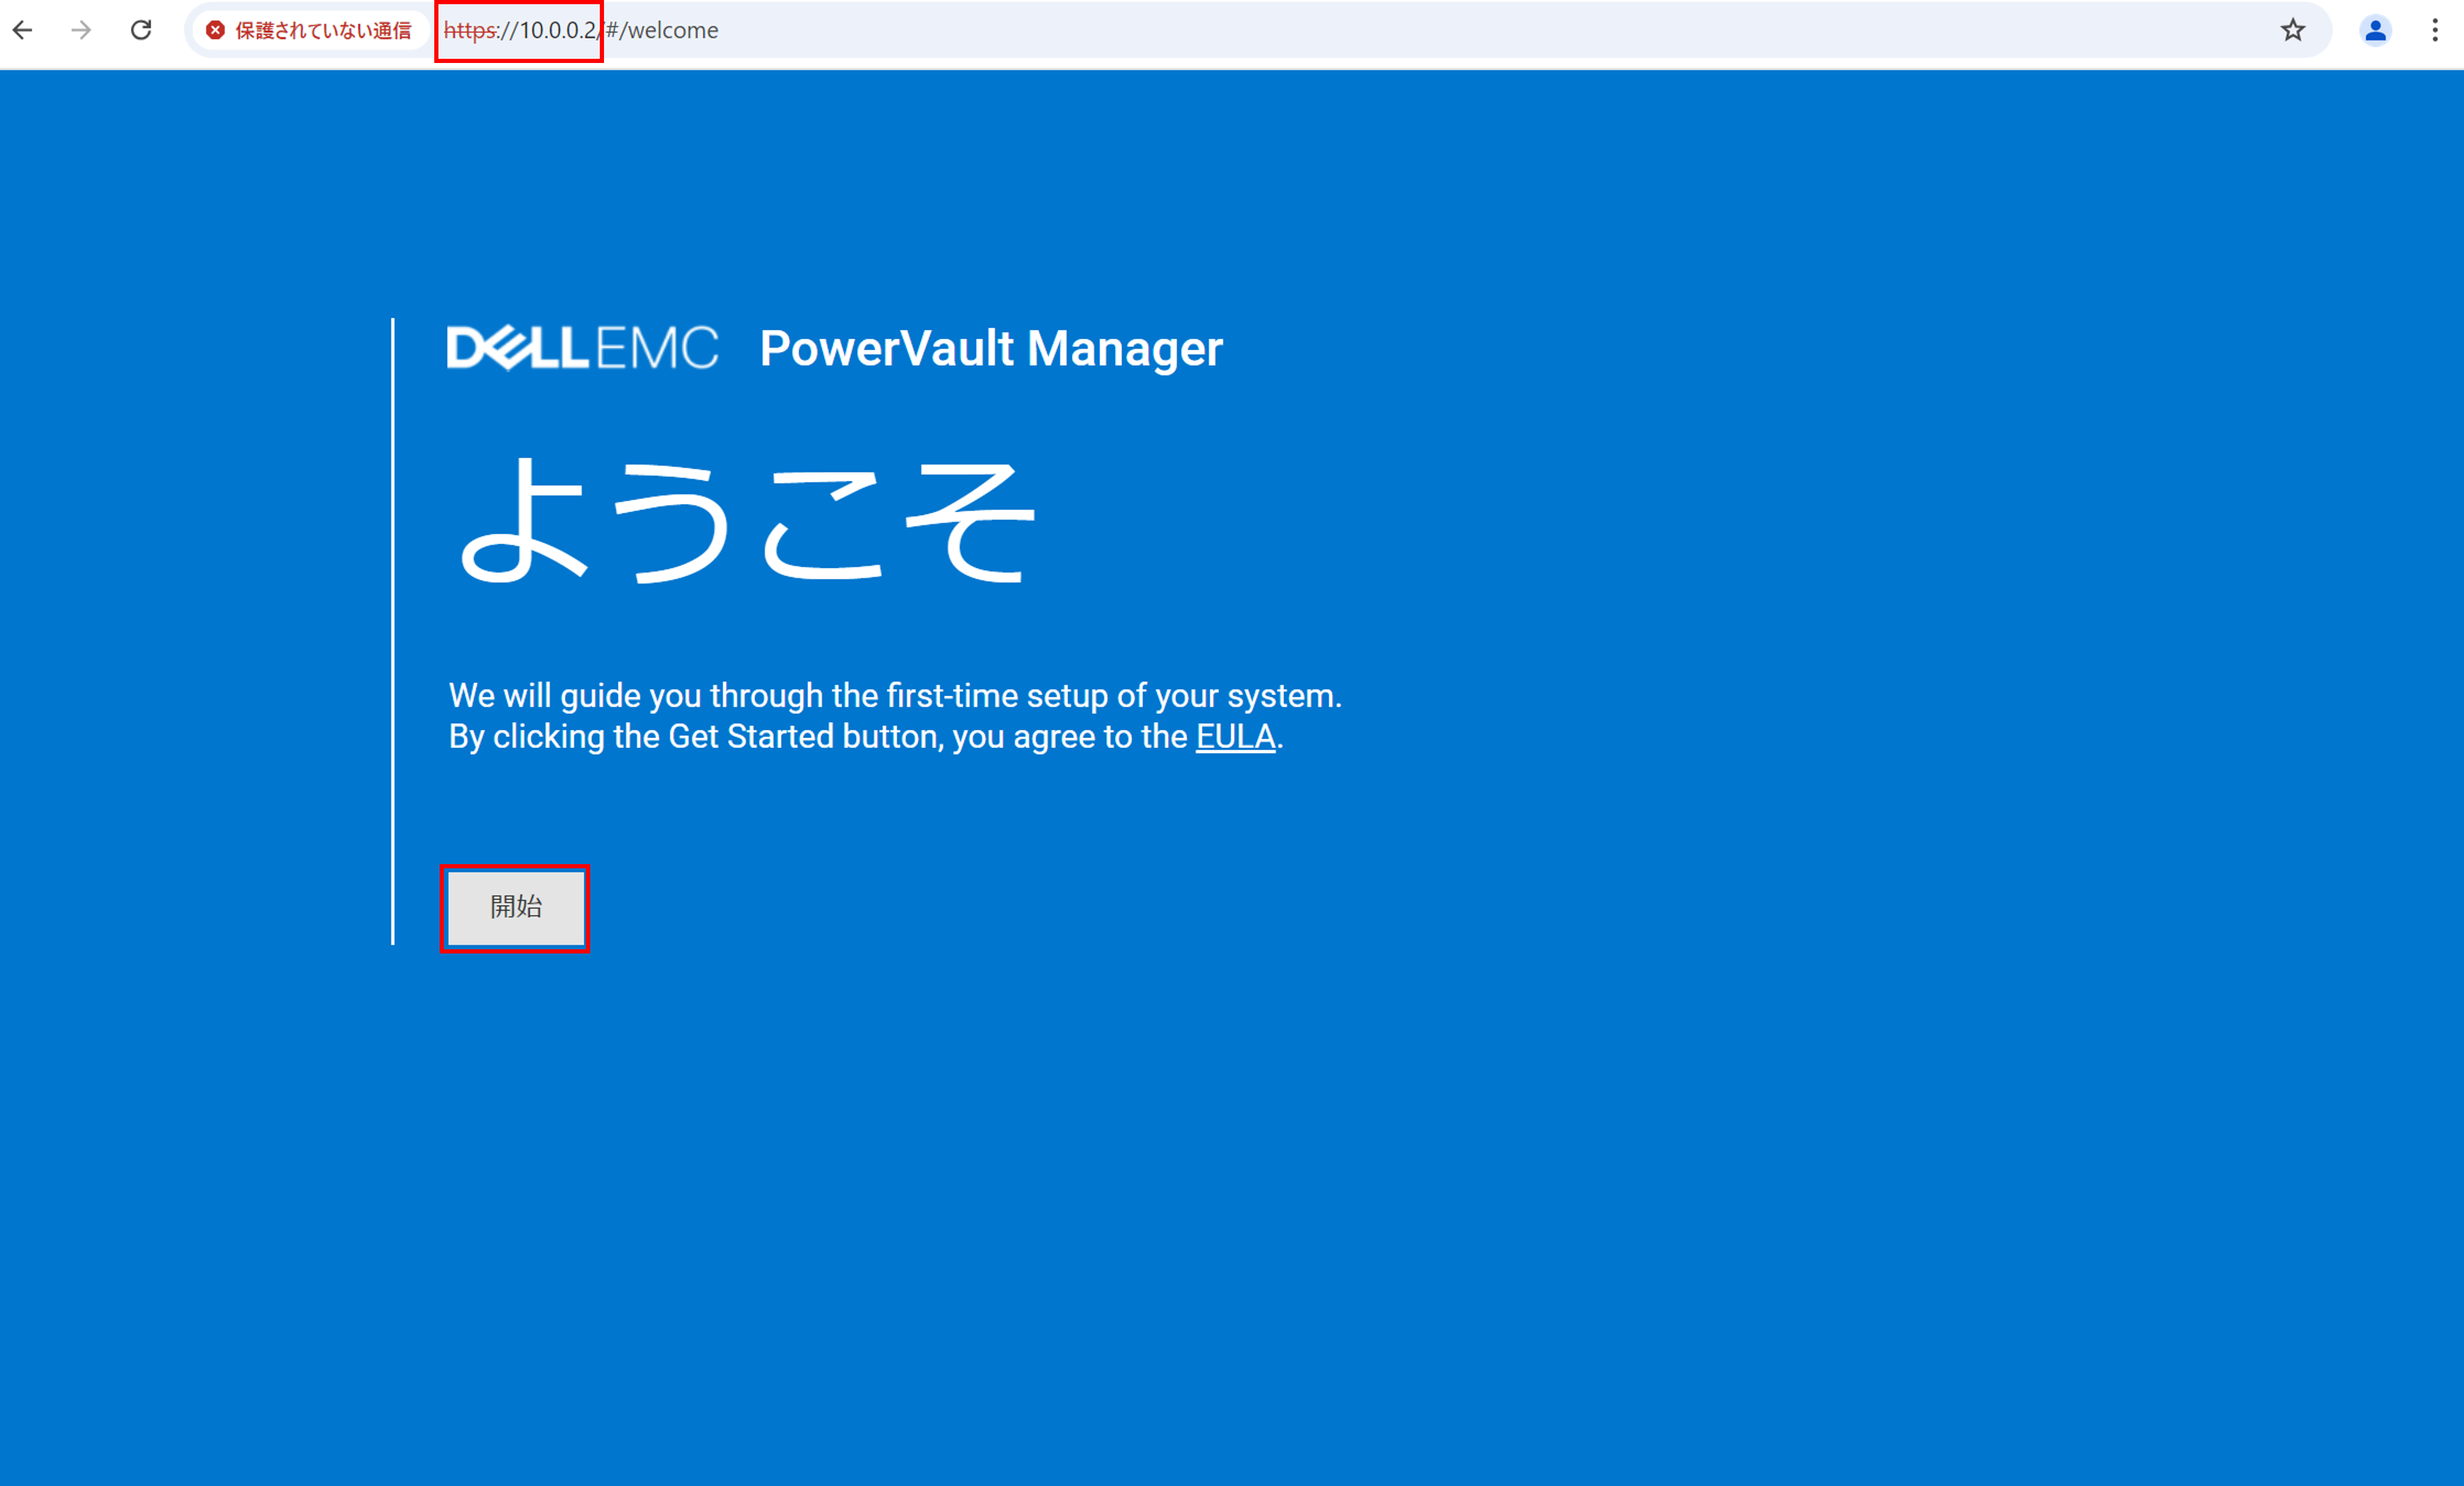The image size is (2464, 1486).
Task: Open the browser profile avatar icon
Action: click(2375, 30)
